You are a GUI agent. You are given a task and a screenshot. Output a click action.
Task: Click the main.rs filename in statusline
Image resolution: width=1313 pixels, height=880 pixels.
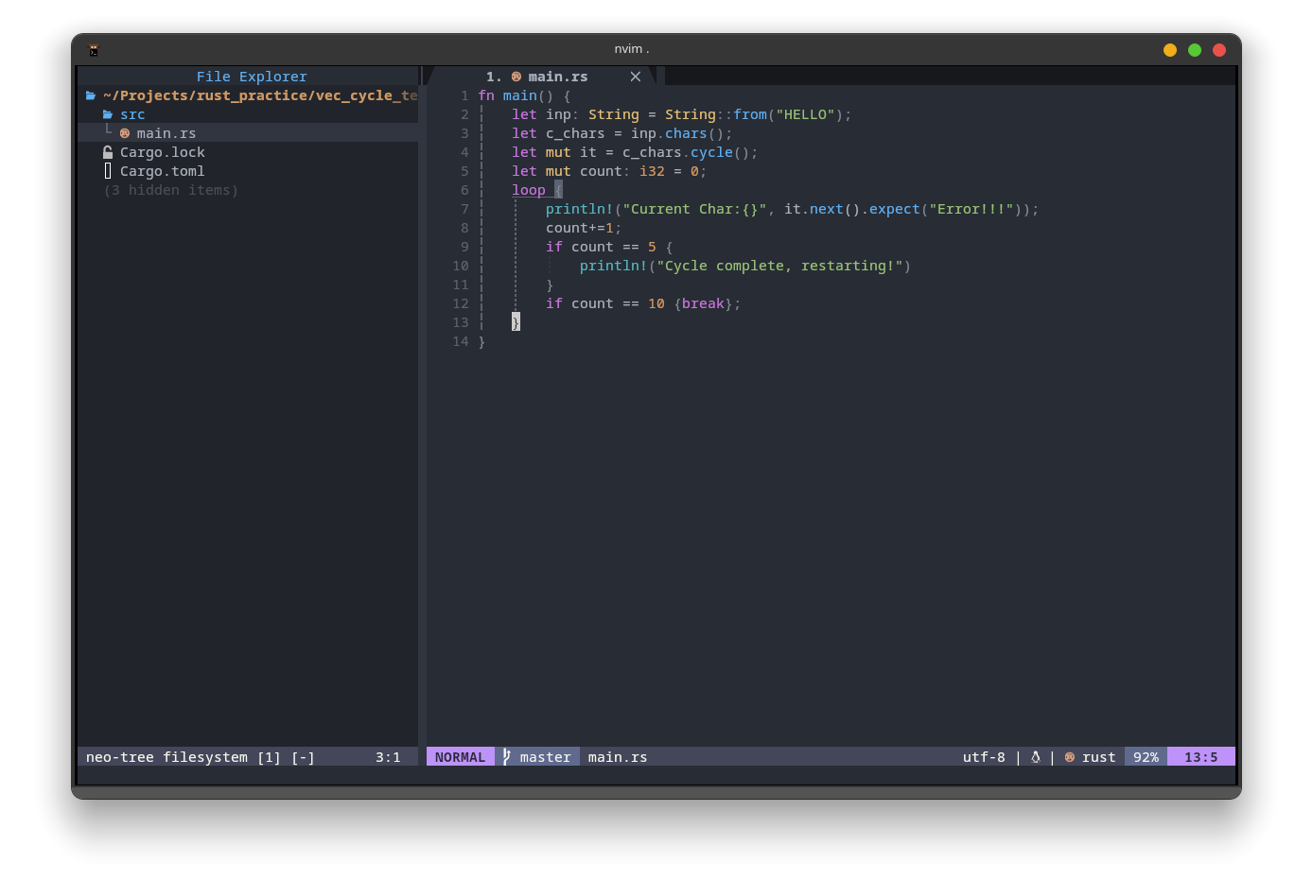(618, 757)
